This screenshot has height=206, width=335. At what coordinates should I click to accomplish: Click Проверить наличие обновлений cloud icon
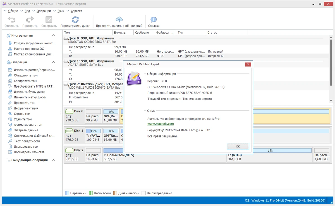tap(119, 20)
